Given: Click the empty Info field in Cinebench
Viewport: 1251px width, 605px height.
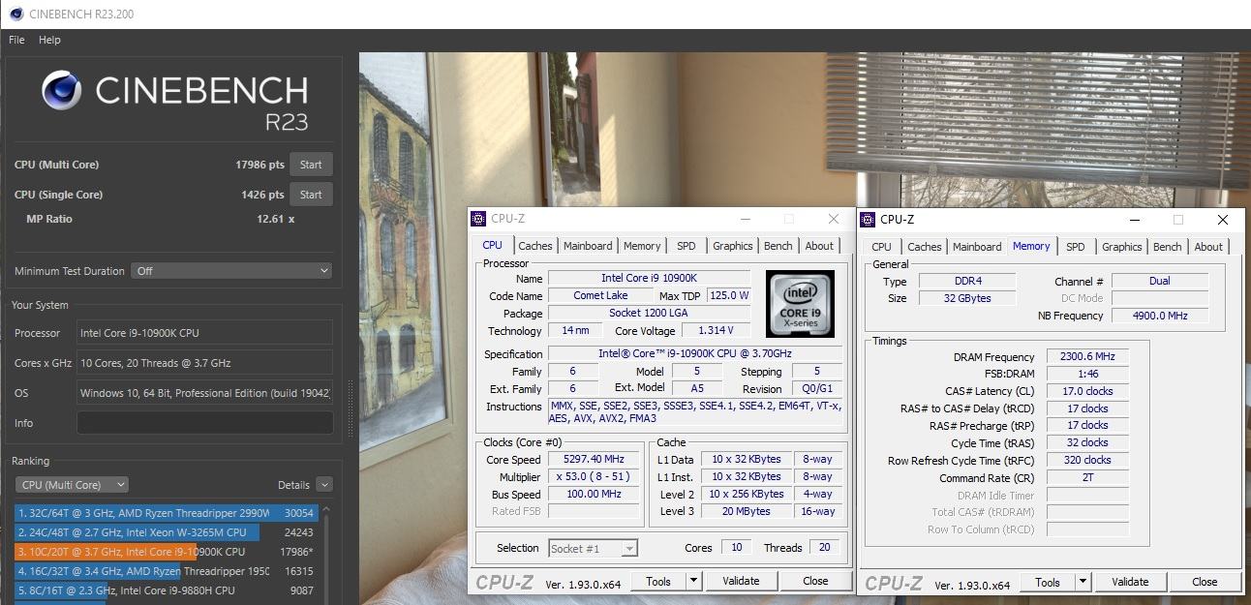Looking at the screenshot, I should [204, 423].
